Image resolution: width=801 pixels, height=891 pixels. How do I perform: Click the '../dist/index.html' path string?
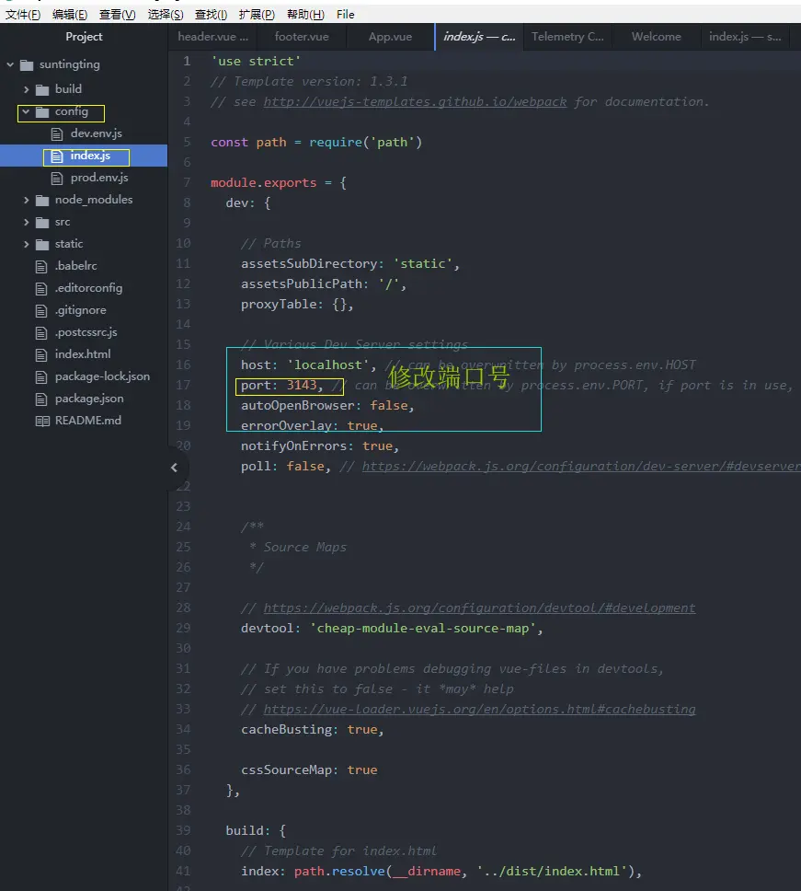(x=555, y=872)
